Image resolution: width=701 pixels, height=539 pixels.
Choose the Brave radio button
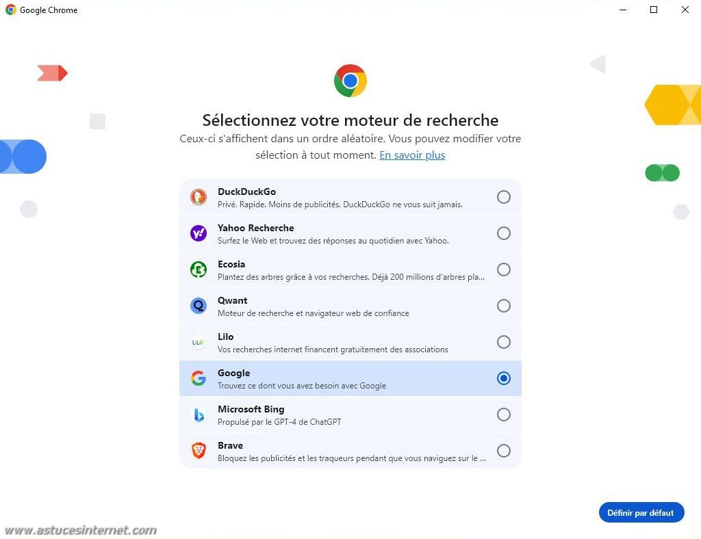pyautogui.click(x=503, y=451)
